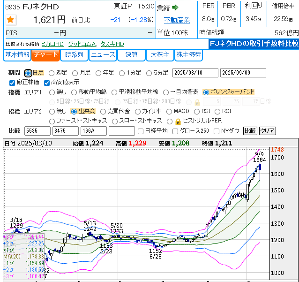Viewport: 299px width, 282px height.
Task: Toggle the 修正株価 checkbox
Action: [12, 83]
